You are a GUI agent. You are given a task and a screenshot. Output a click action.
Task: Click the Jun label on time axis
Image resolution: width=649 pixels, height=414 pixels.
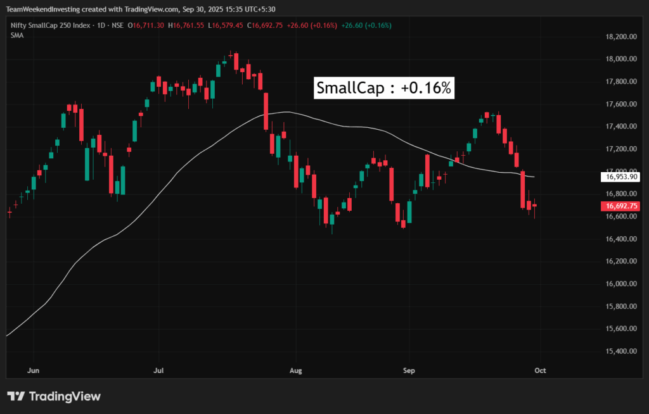click(x=35, y=370)
